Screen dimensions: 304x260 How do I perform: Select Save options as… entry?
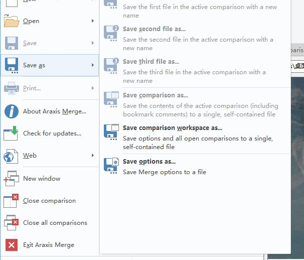click(196, 166)
